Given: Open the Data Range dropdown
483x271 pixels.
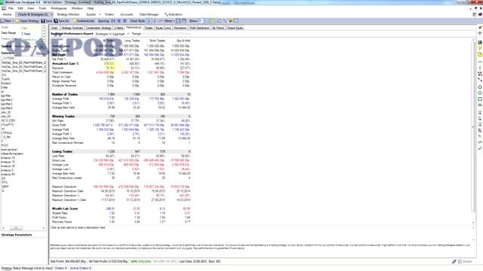Looking at the screenshot, I should tap(44, 33).
